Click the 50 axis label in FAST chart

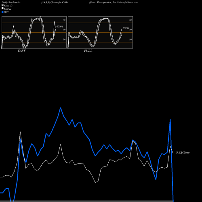(x=64, y=29)
